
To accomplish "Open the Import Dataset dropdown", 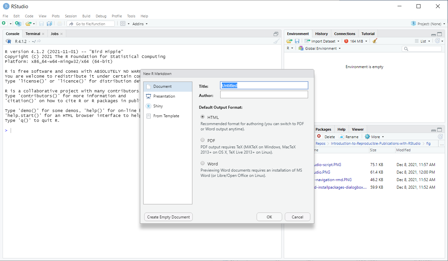I will (x=322, y=41).
